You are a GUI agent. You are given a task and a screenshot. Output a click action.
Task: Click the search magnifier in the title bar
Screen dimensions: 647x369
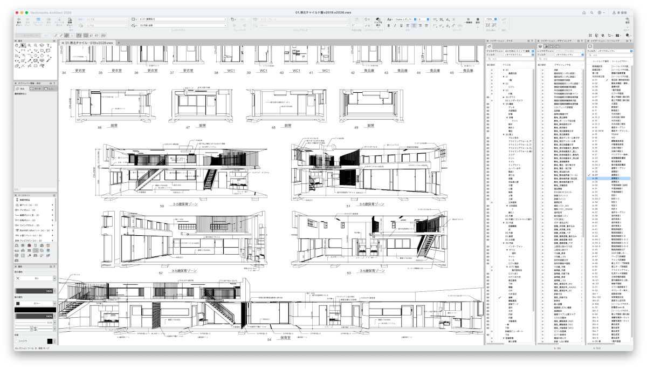591,12
